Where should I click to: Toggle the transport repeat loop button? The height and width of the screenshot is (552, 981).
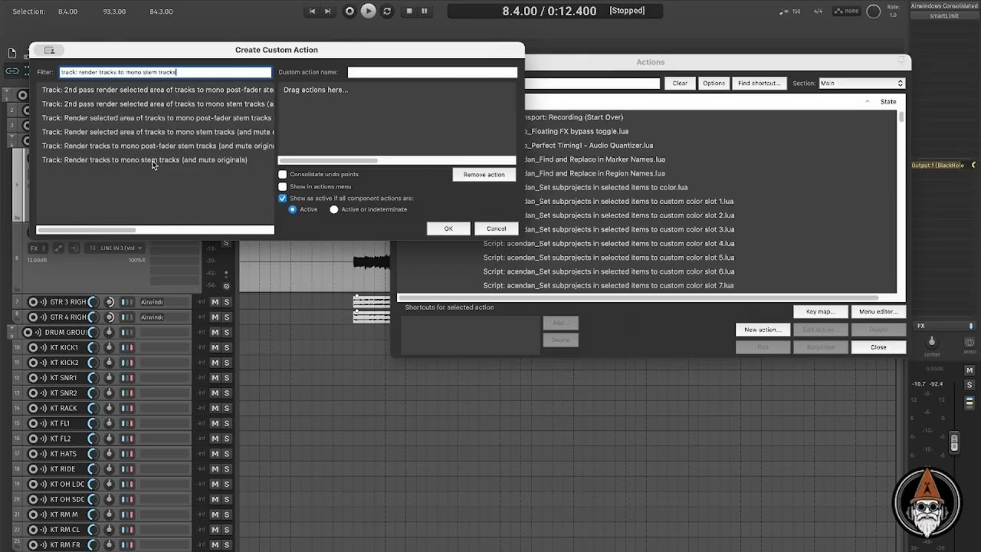[387, 11]
